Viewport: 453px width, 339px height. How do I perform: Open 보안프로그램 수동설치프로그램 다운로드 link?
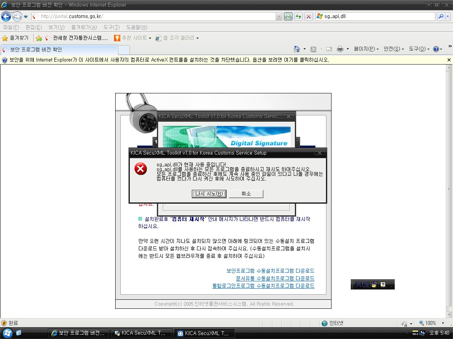click(270, 271)
